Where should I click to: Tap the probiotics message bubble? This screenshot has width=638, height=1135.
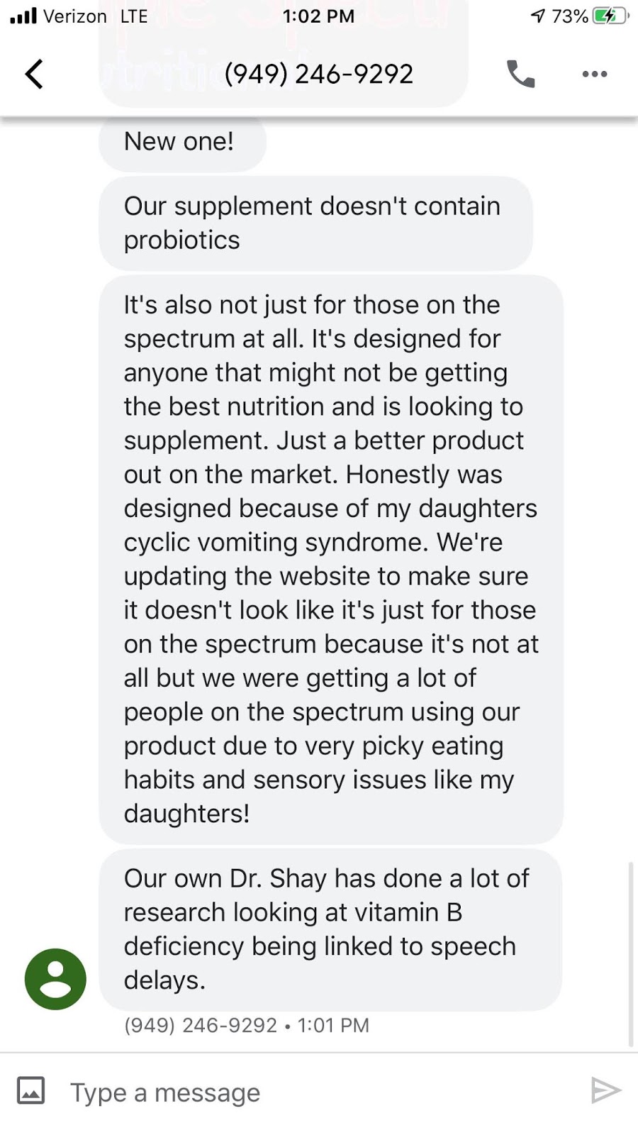pos(315,223)
